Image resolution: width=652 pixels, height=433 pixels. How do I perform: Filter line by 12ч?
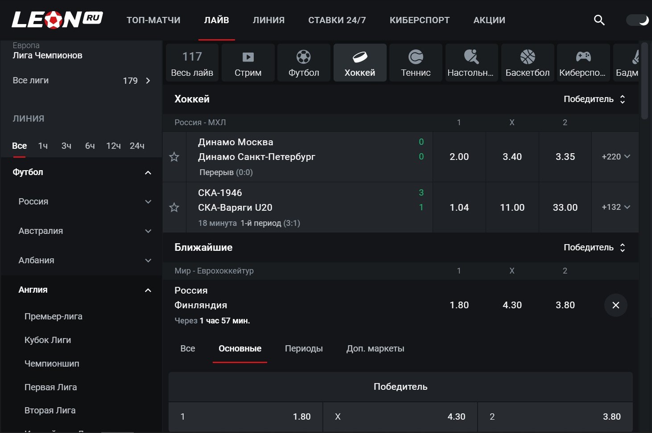tap(113, 146)
